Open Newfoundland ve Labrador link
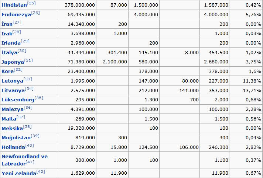263x178 pixels. point(24,157)
